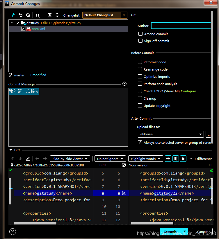Click the Rollback icon
The image size is (219, 239).
click(x=20, y=15)
